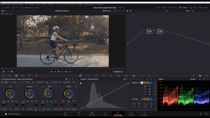Toggle the blue channel button in Modifier
210x118 pixels.
tap(151, 83)
